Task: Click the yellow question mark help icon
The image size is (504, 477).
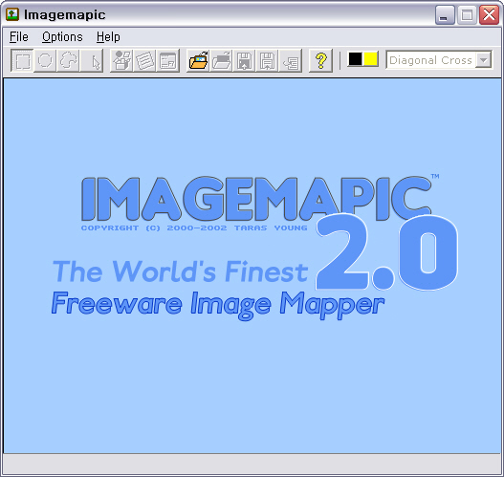Action: click(x=320, y=60)
